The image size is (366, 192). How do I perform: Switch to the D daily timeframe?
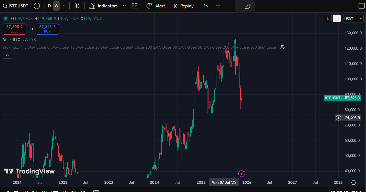tap(49, 6)
